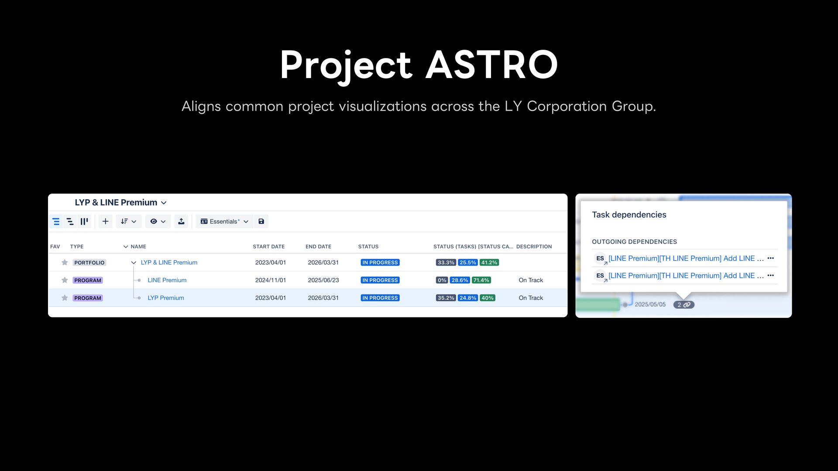Open the LYP Premium program link
Viewport: 838px width, 471px height.
[166, 298]
